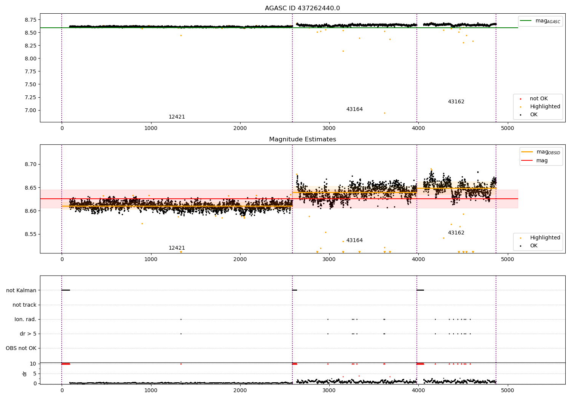Click the 2000 x-tick under the magnitude plot
Screen dimensions: 571x399
point(240,259)
